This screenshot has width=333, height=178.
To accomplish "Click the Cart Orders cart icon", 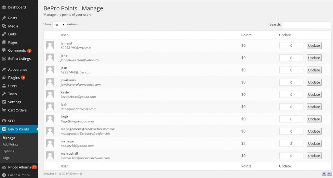I will coord(4,110).
